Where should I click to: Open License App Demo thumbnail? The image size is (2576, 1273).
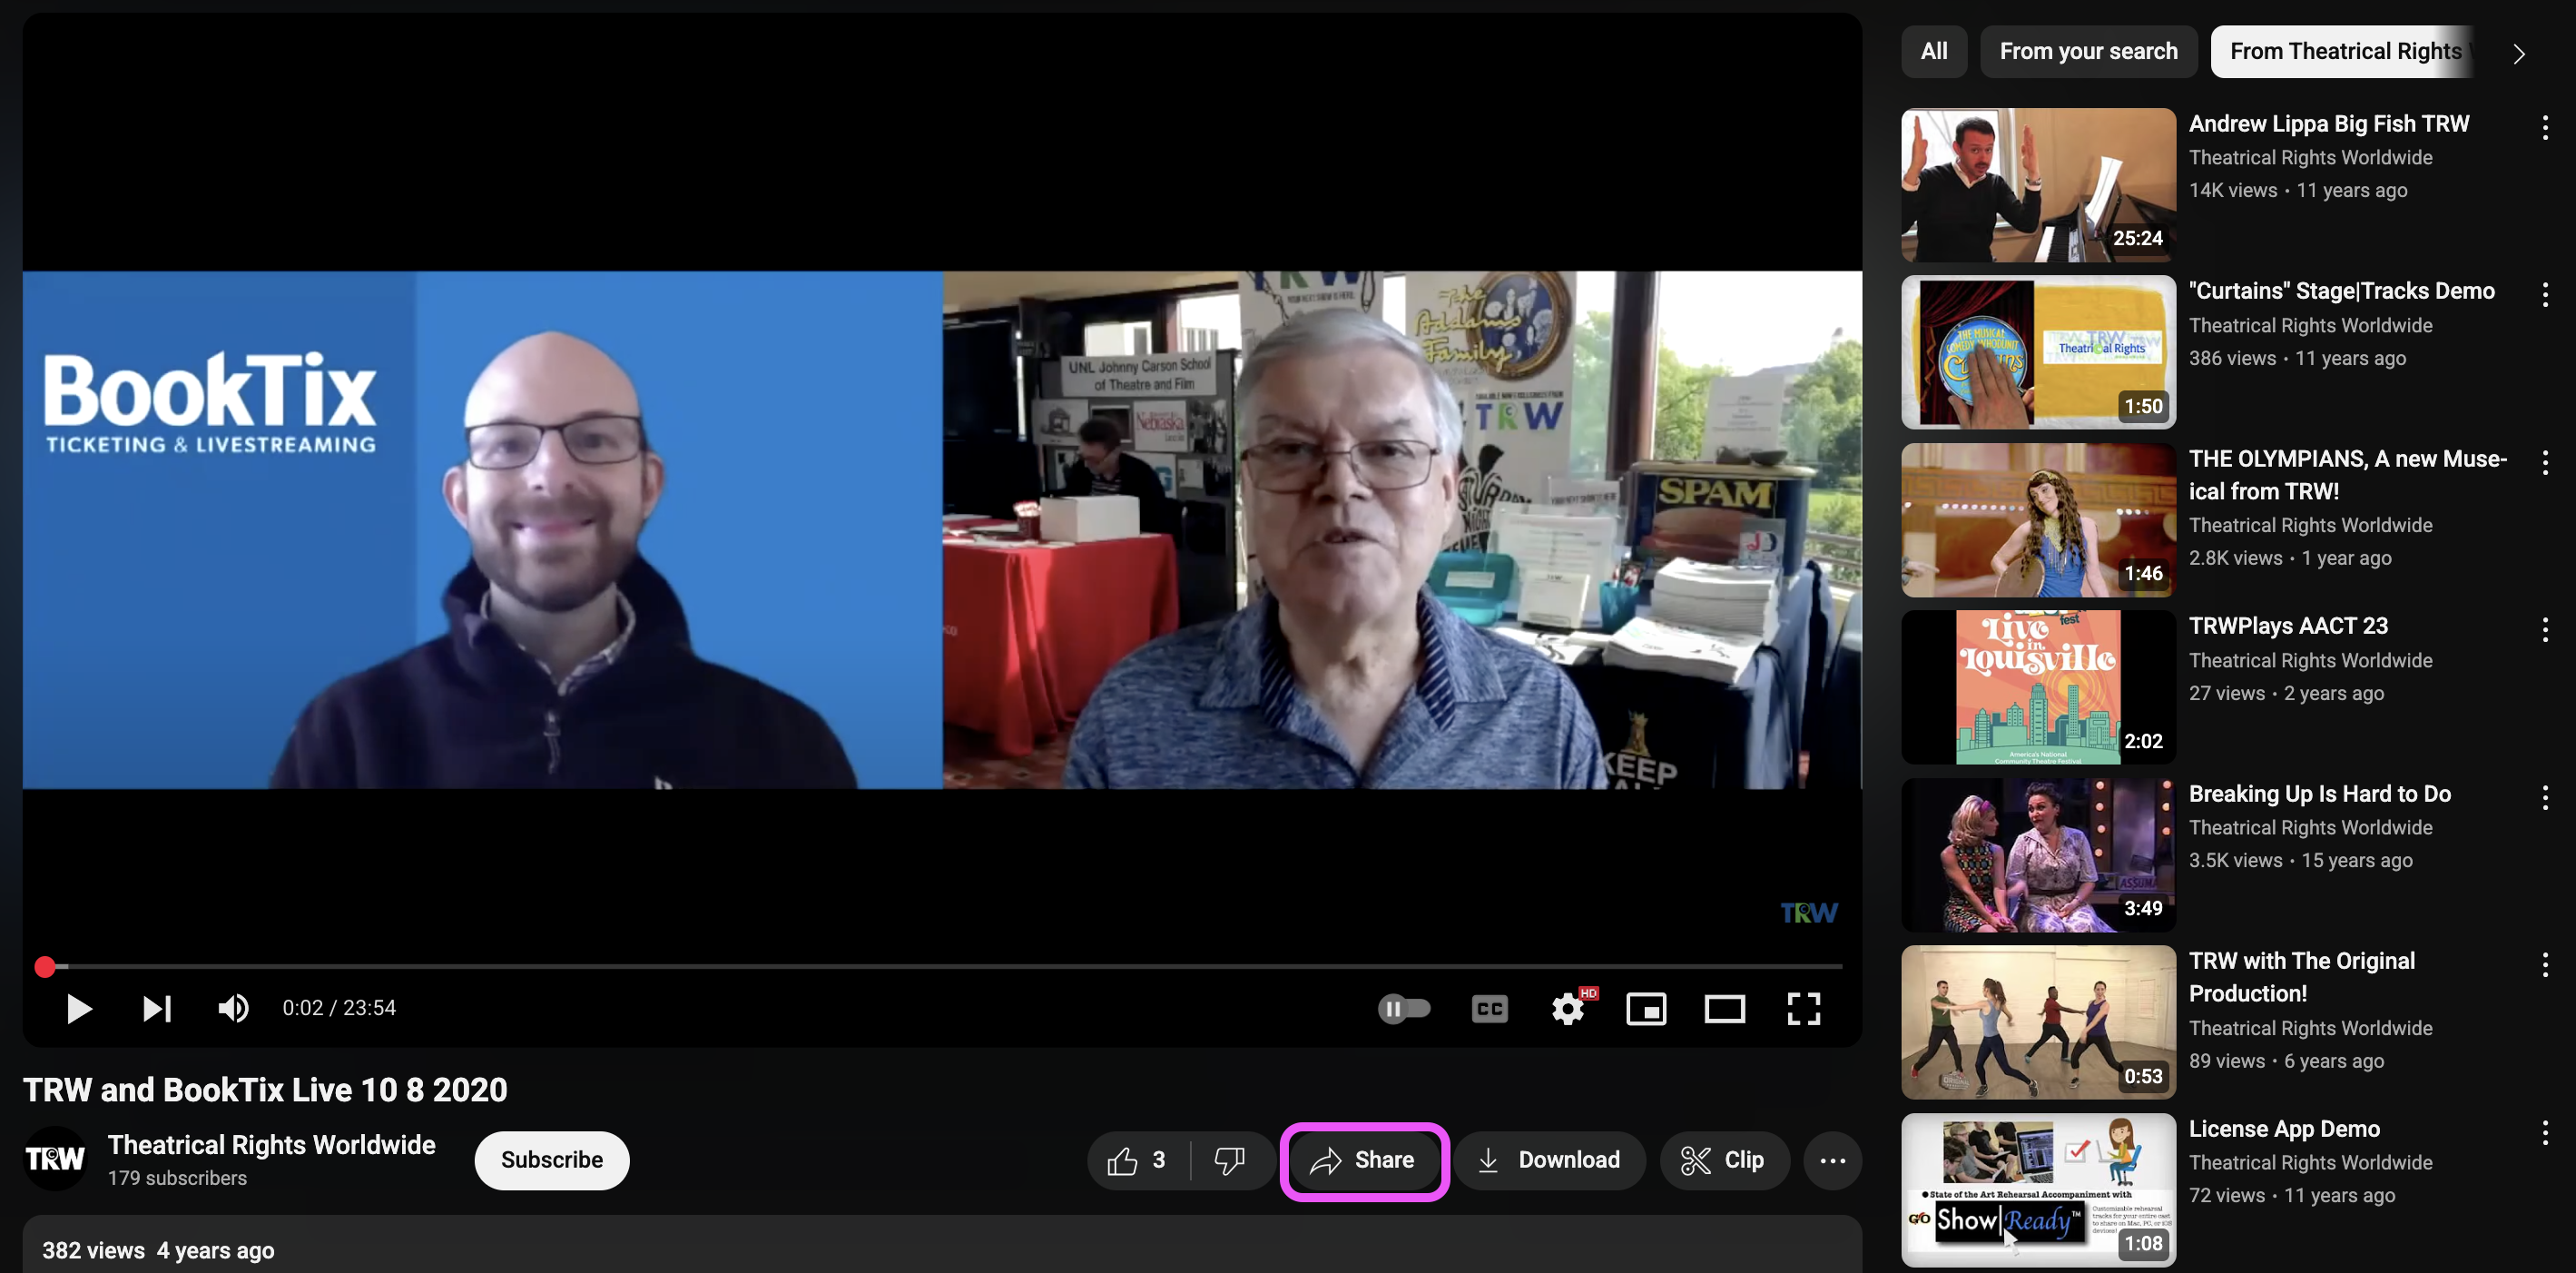click(2038, 1190)
